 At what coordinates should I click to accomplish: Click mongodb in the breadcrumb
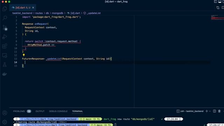pyautogui.click(x=57, y=13)
